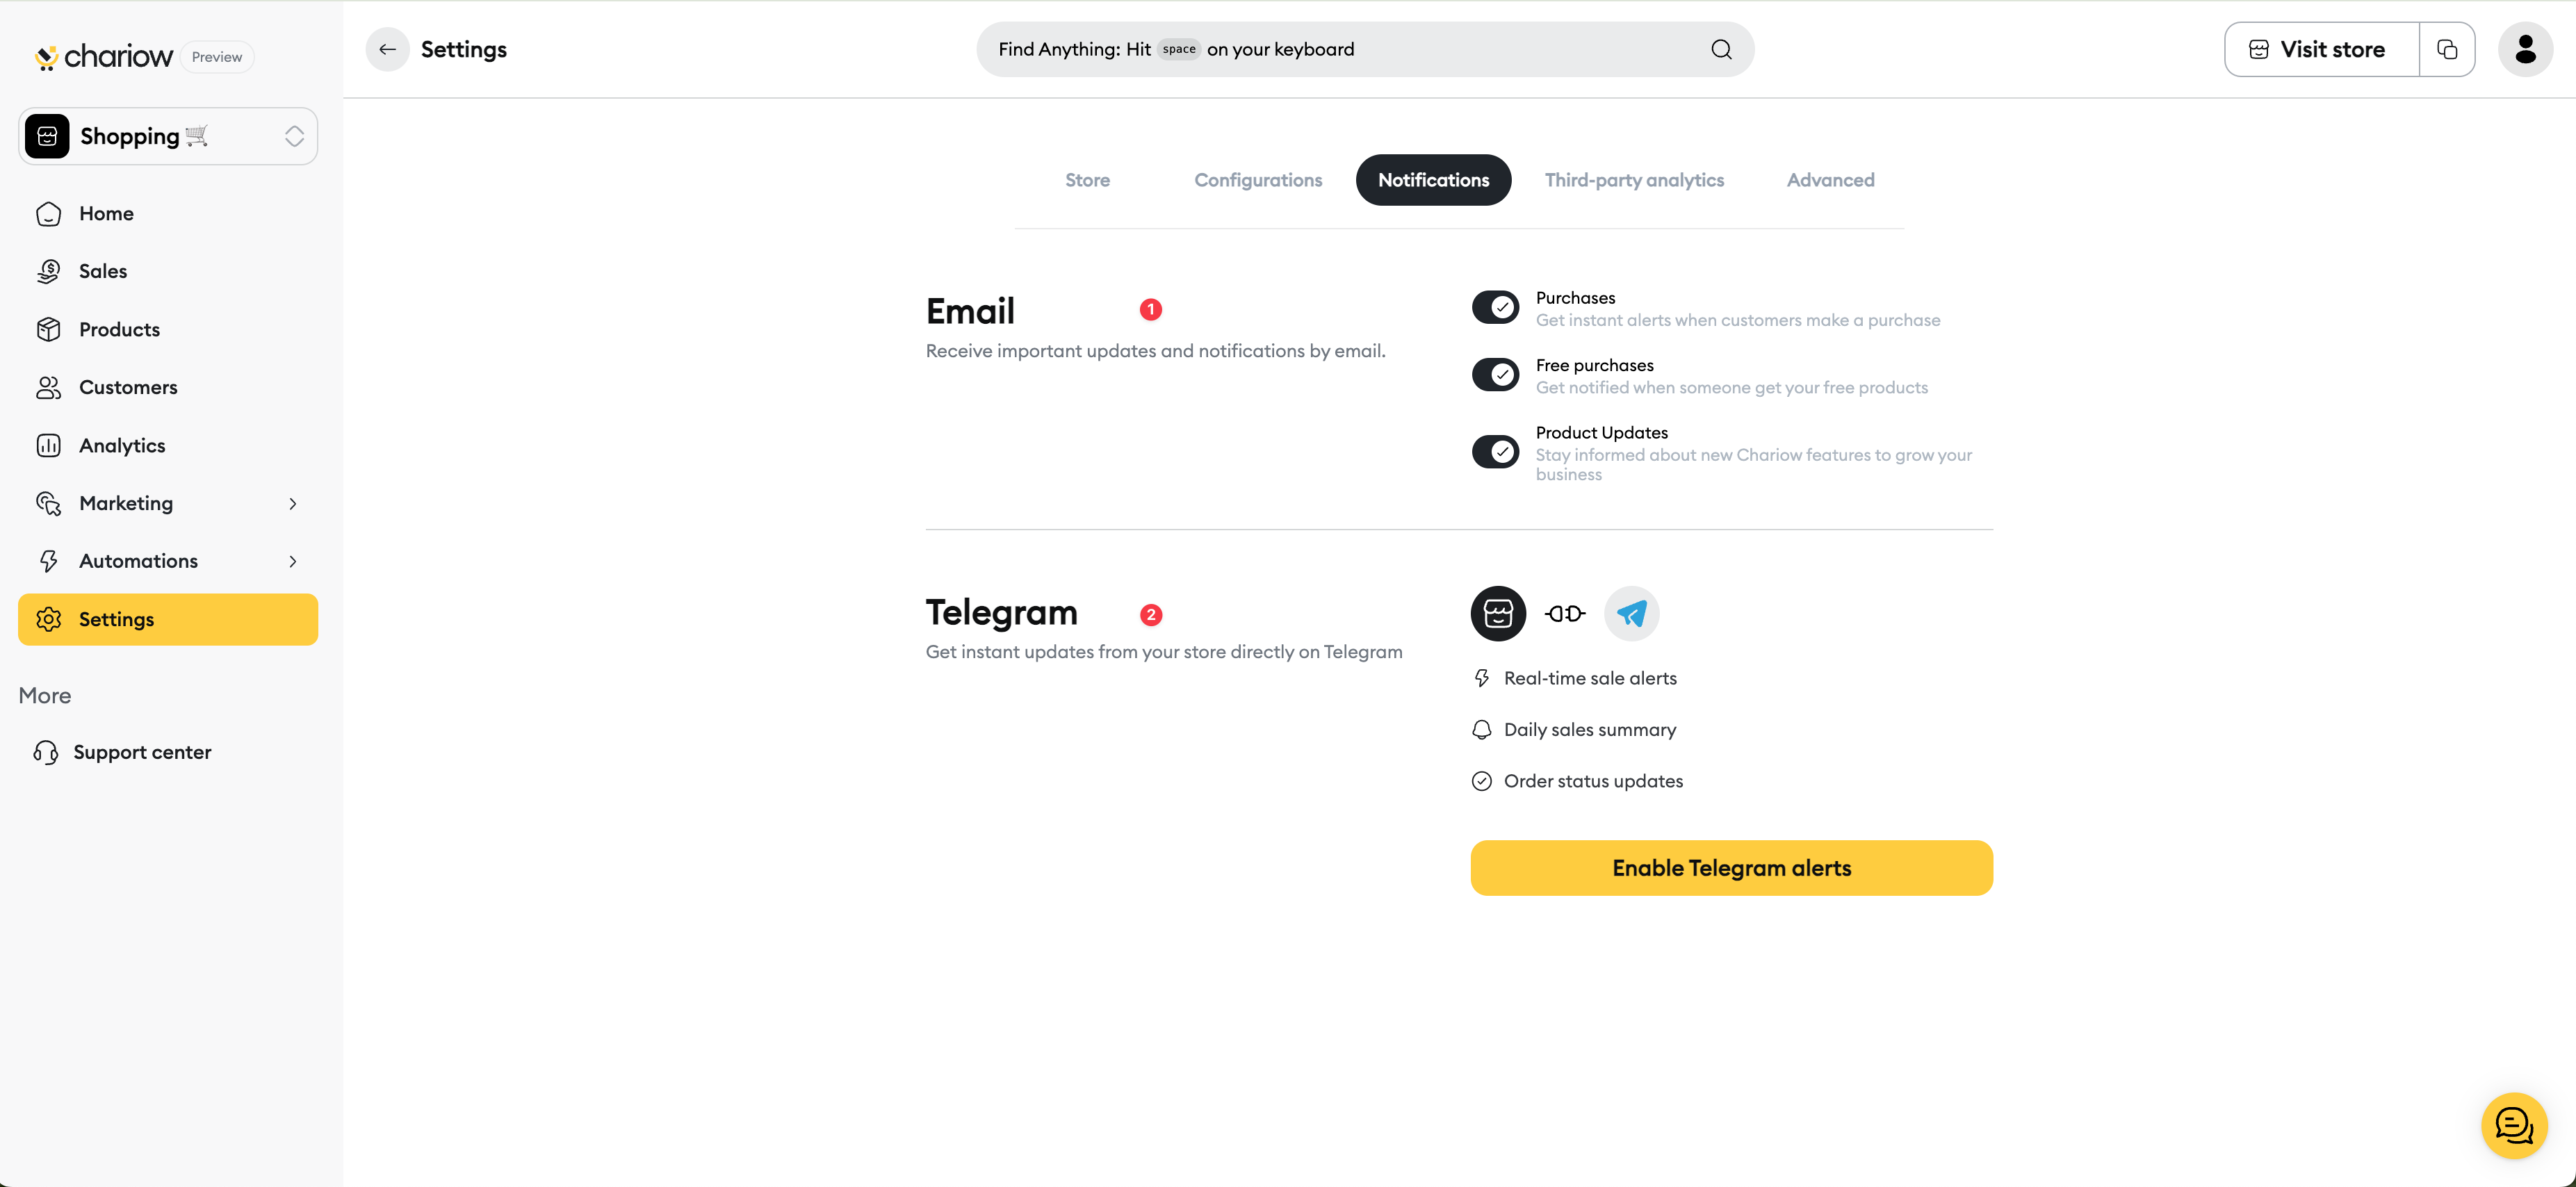
Task: Open the Third-party analytics tab
Action: click(x=1634, y=180)
